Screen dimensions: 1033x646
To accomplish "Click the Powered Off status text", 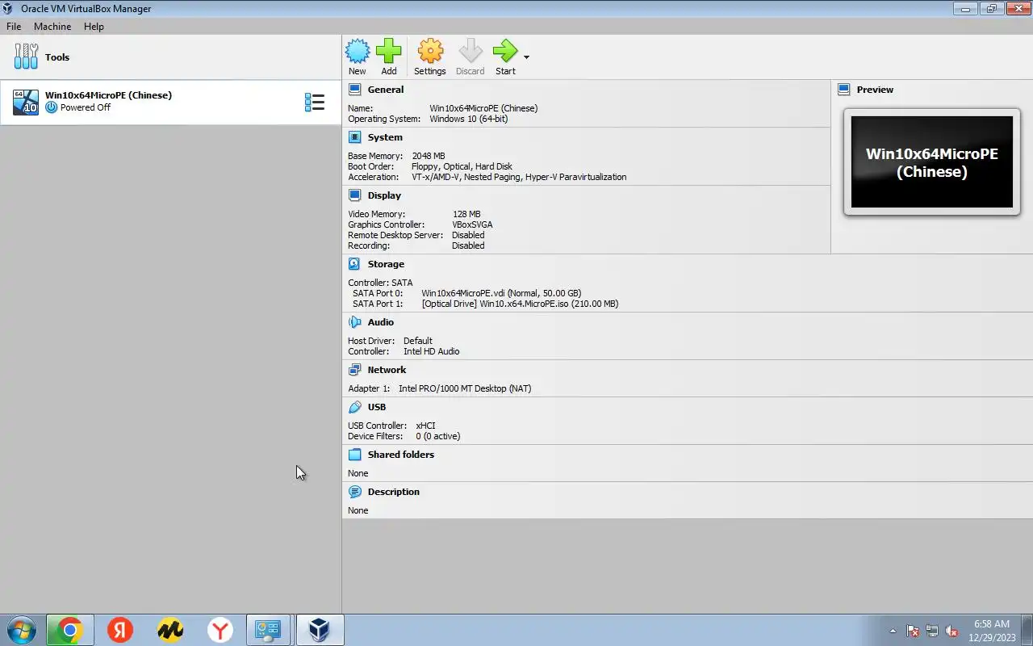I will click(x=86, y=107).
